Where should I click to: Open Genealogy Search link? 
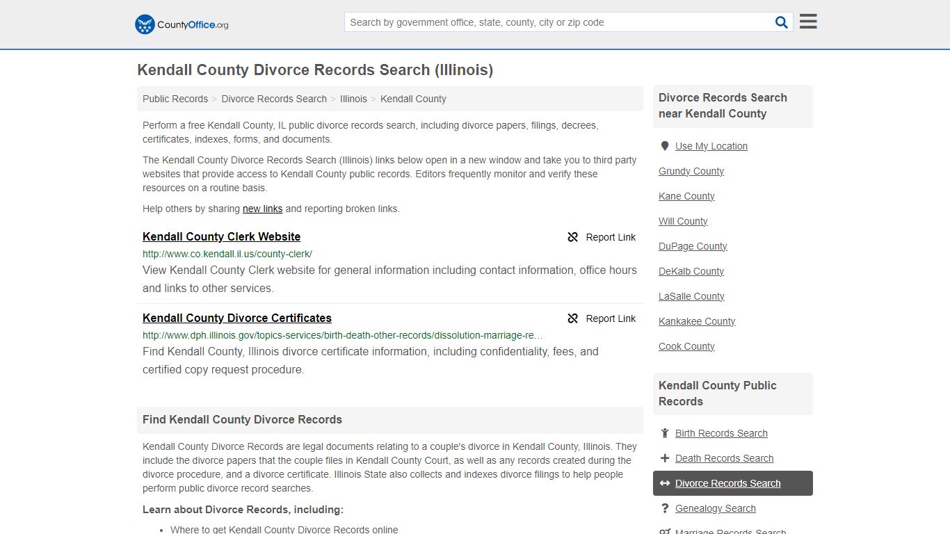point(715,508)
